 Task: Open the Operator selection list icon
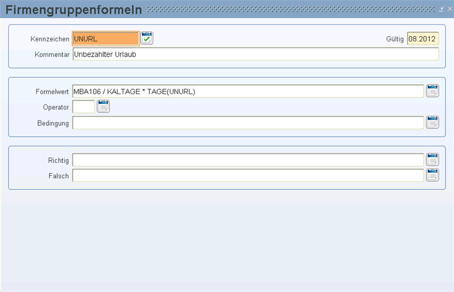point(103,106)
